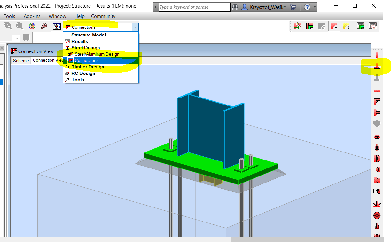The width and height of the screenshot is (391, 242).
Task: Expand the search box left arrow
Action: (155, 7)
